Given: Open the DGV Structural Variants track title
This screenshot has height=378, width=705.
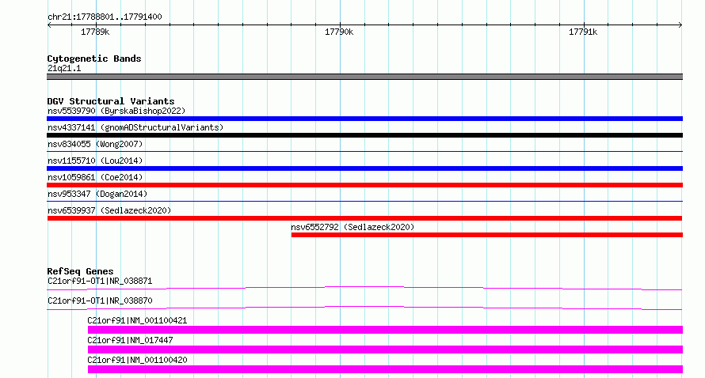Looking at the screenshot, I should (x=111, y=101).
